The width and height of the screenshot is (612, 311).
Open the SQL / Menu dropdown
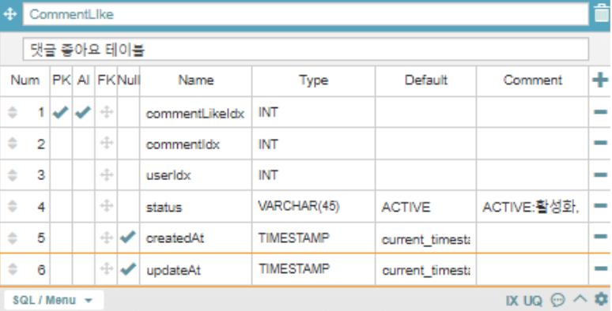[x=54, y=301]
